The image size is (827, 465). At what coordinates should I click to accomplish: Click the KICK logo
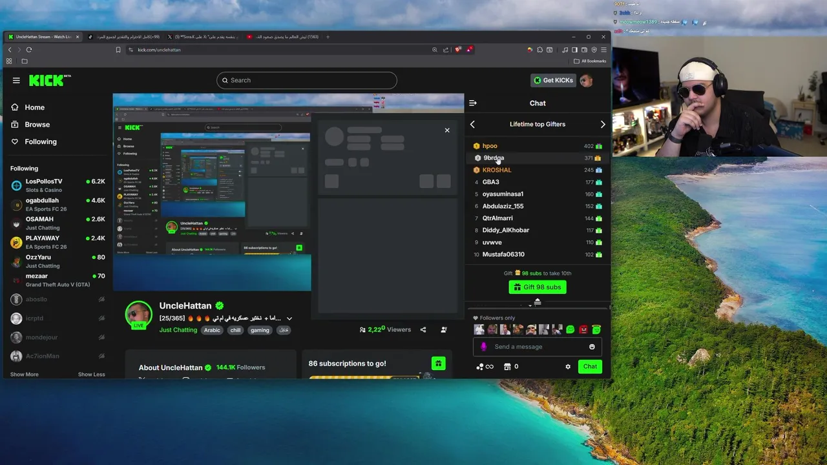pos(49,80)
